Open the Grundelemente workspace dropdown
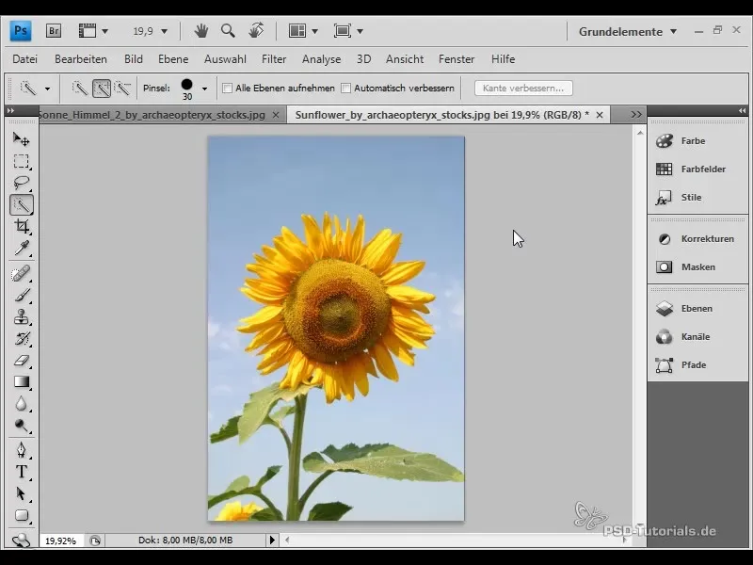Viewport: 753px width, 565px height. (x=628, y=32)
